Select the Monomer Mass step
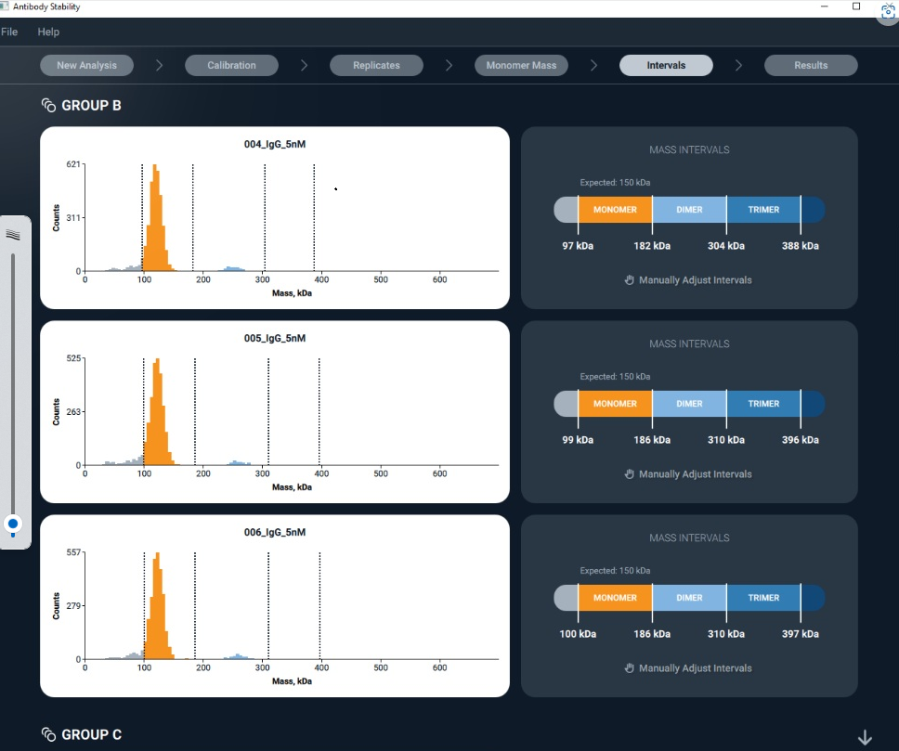This screenshot has width=899, height=751. [x=521, y=65]
